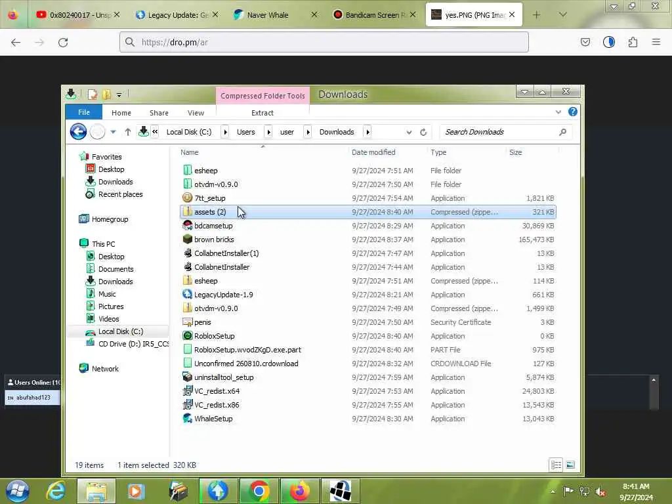Switch to details view layout button
Viewport: 672px width, 504px height.
pyautogui.click(x=556, y=465)
